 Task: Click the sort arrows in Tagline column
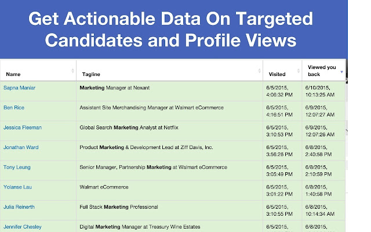coord(260,71)
